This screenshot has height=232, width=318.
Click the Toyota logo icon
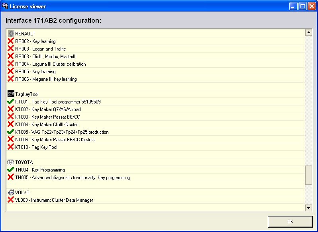(11, 162)
